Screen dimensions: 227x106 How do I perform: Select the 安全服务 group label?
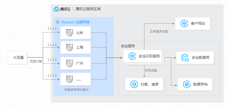128,46
